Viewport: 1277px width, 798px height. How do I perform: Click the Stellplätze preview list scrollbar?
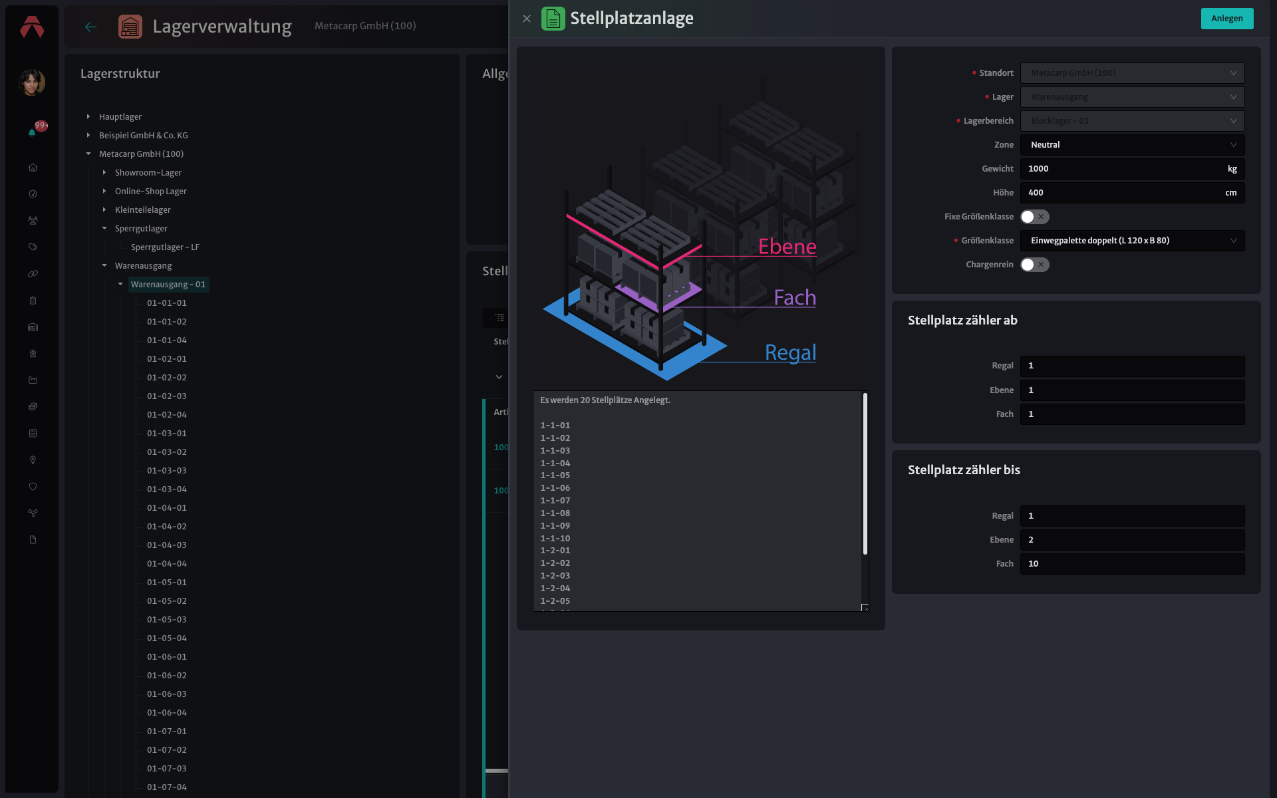[x=865, y=473]
